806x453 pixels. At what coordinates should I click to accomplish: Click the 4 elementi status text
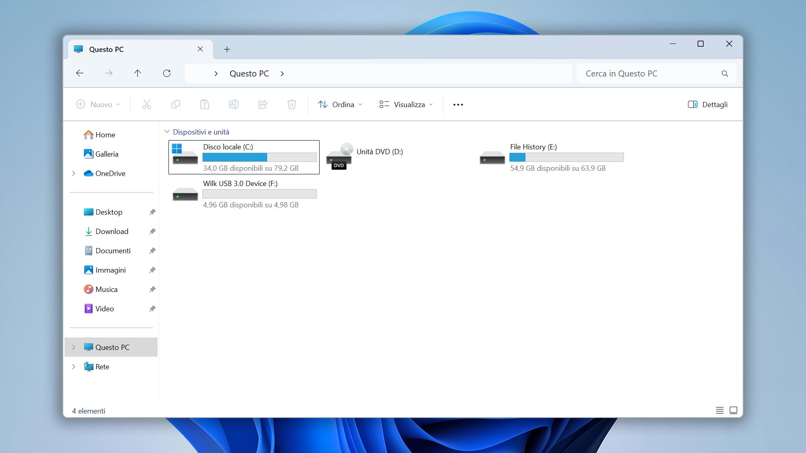[89, 411]
